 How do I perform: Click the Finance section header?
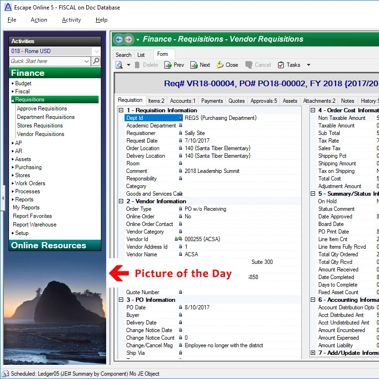pyautogui.click(x=55, y=73)
